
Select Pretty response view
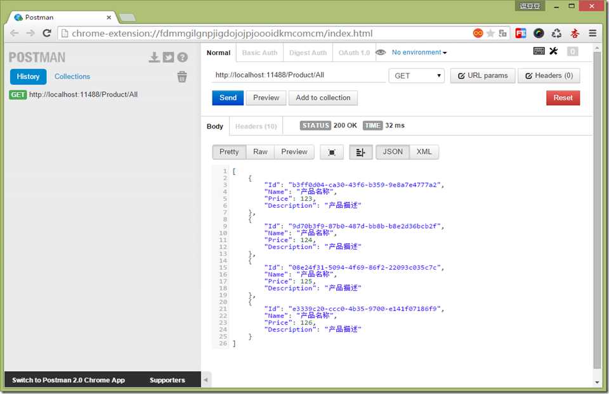point(229,151)
